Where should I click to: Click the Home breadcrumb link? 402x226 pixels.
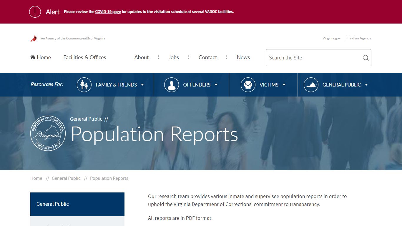(36, 178)
